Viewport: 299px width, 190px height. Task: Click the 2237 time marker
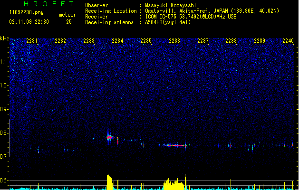pos(203,41)
